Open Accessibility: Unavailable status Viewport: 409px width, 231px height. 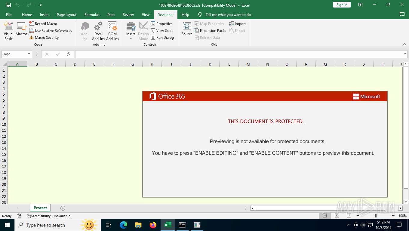tap(49, 216)
